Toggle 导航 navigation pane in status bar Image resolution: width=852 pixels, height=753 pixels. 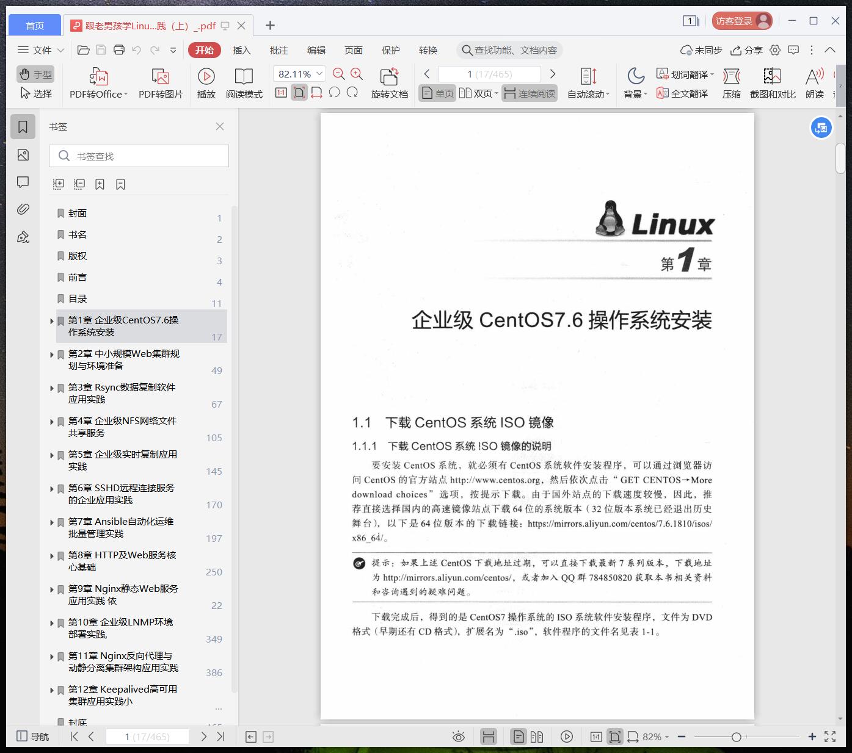[32, 737]
